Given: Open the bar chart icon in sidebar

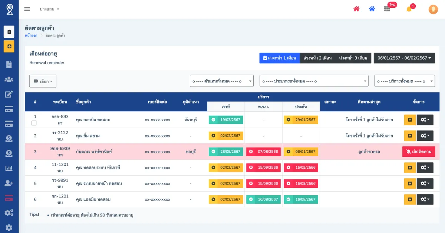Looking at the screenshot, I should click(9, 168).
